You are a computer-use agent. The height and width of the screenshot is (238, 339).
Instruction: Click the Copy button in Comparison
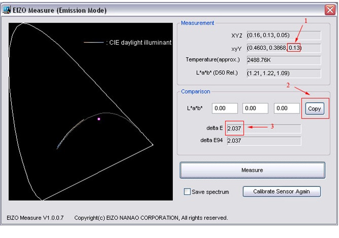(x=315, y=109)
